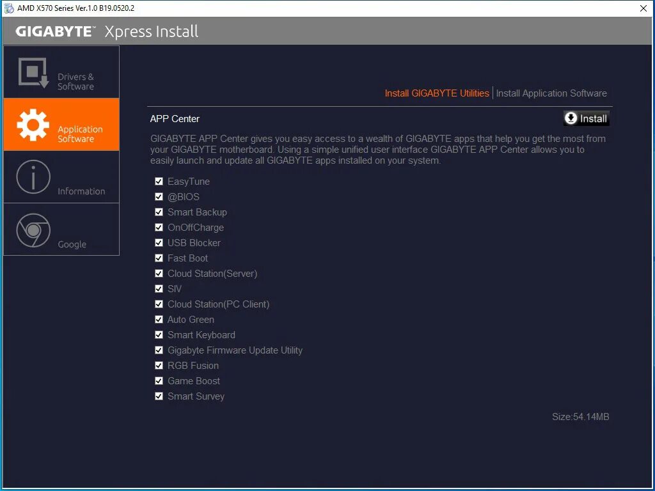This screenshot has width=655, height=491.
Task: Disable the Game Boost checkbox
Action: point(159,381)
